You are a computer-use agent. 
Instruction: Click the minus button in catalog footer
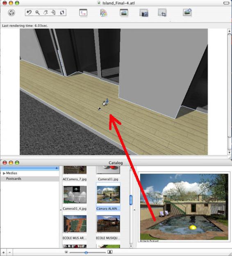tap(9, 252)
